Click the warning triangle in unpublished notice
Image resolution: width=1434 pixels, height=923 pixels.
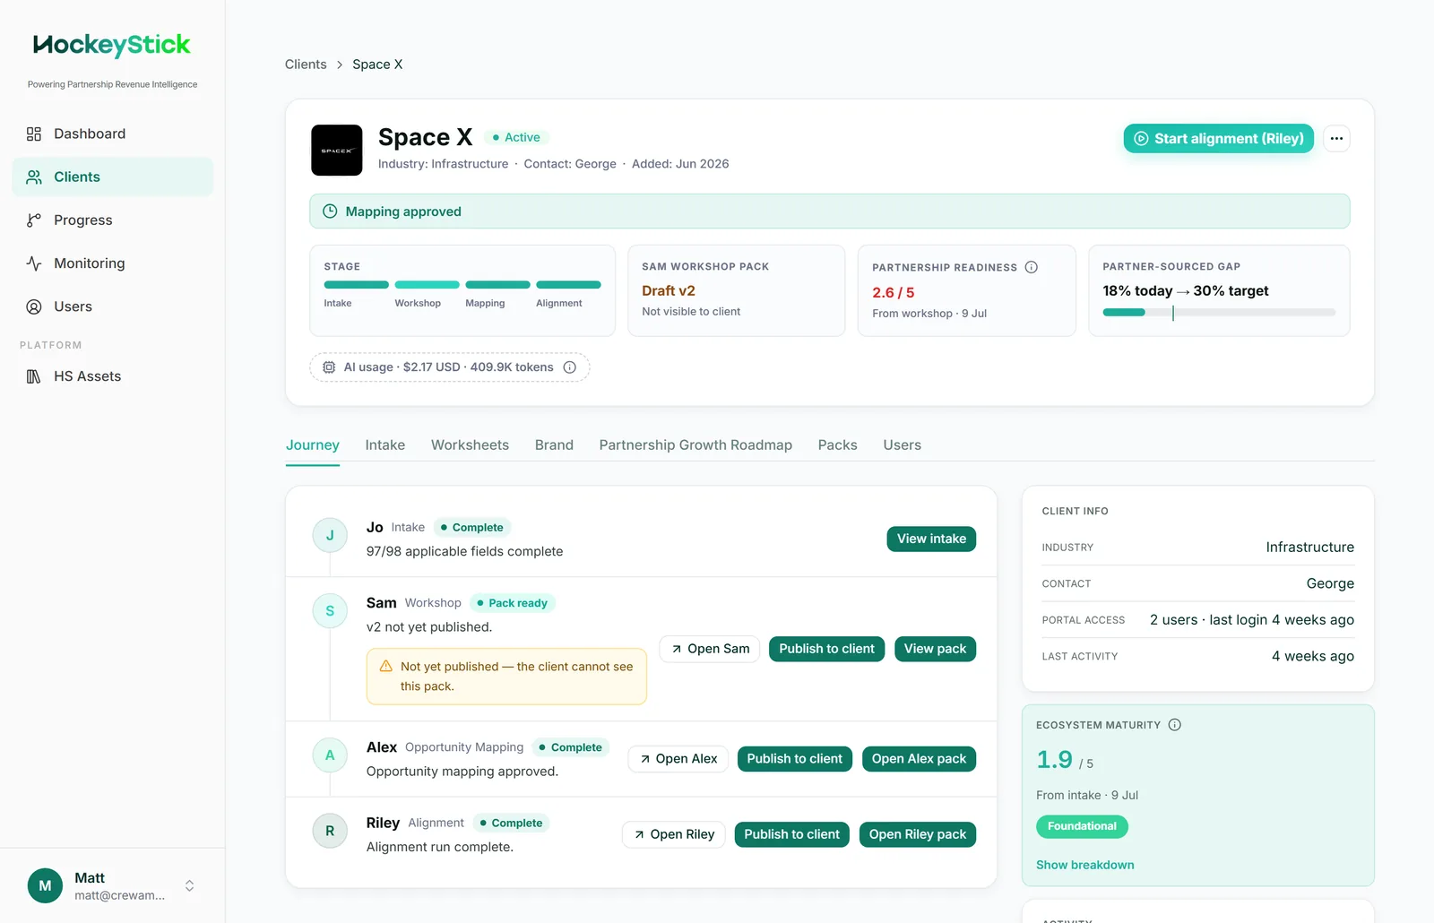click(386, 667)
